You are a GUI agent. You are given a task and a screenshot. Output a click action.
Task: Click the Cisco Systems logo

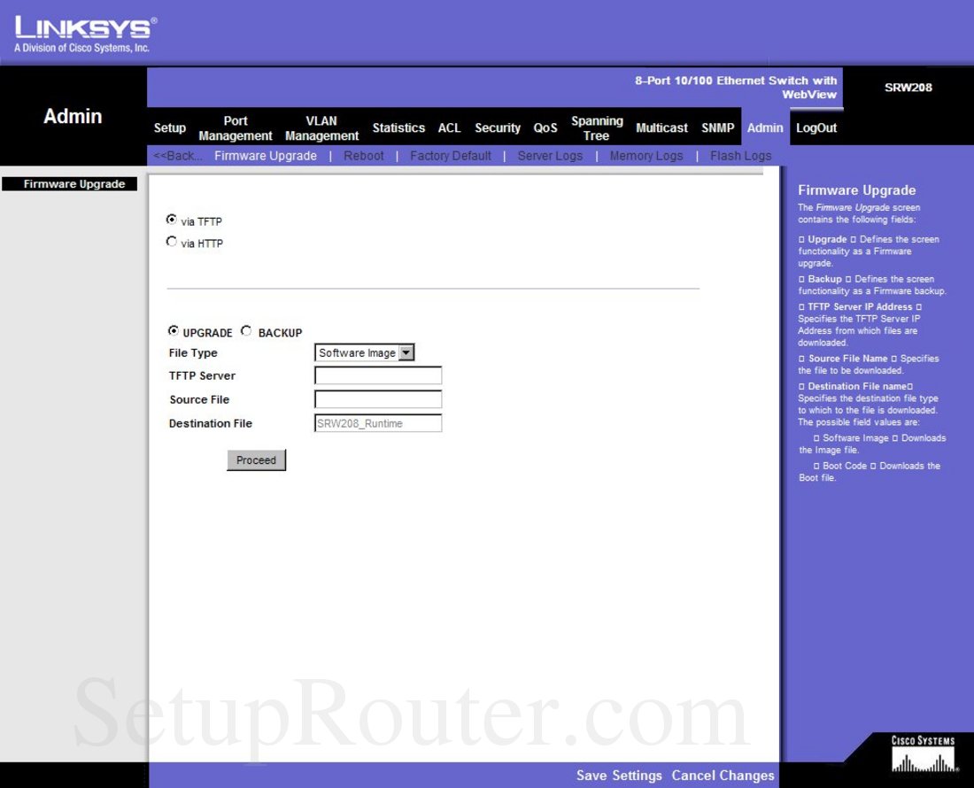tap(923, 753)
